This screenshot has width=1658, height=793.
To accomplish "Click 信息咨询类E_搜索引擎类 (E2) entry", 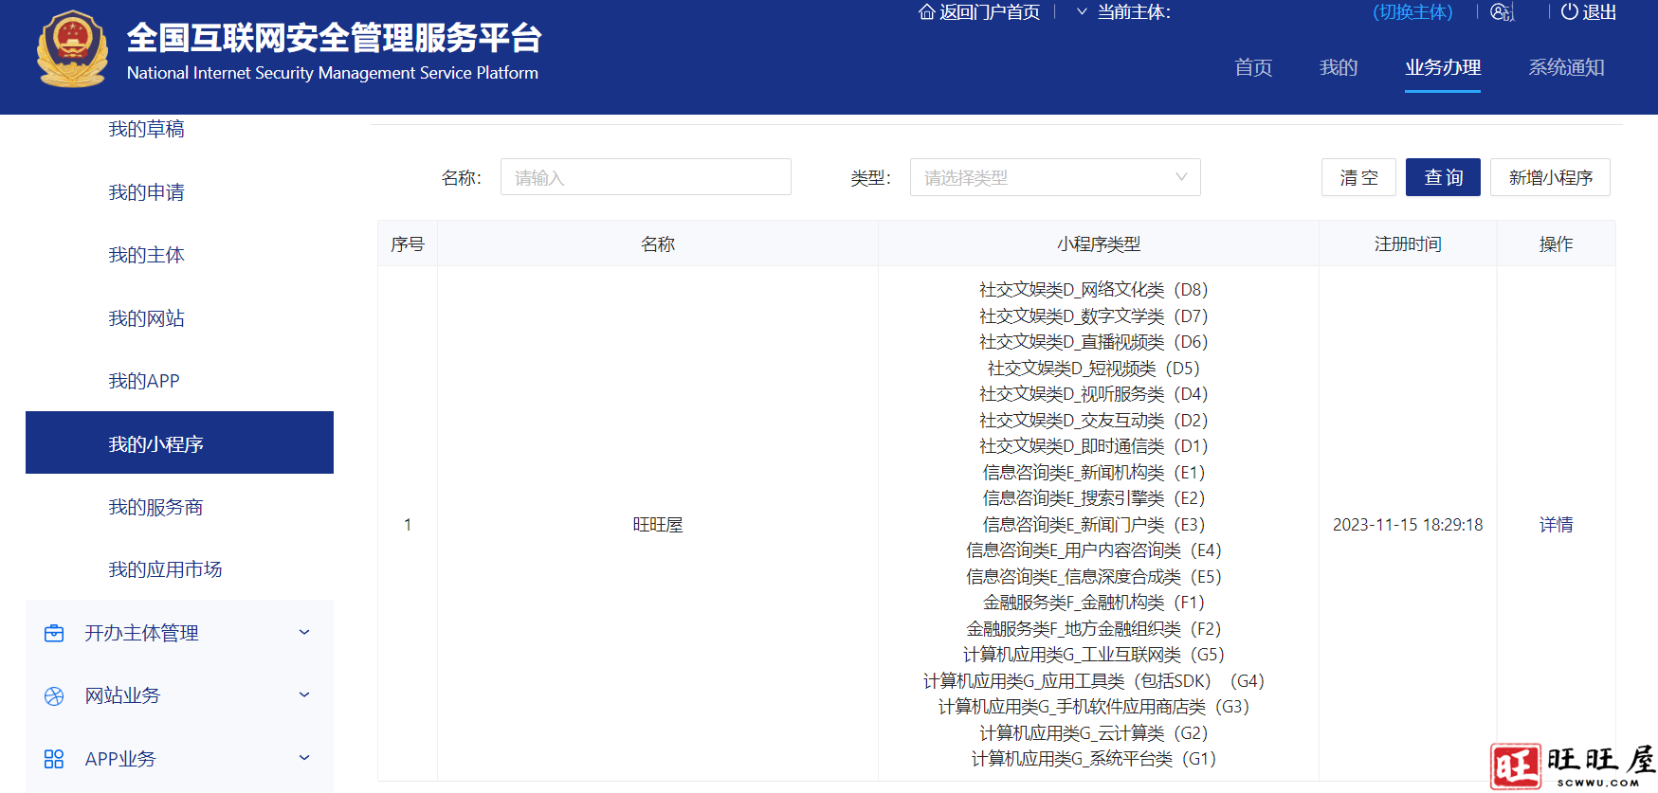I will pyautogui.click(x=1093, y=497).
